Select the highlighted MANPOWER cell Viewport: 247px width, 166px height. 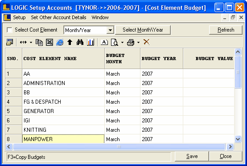coord(63,139)
